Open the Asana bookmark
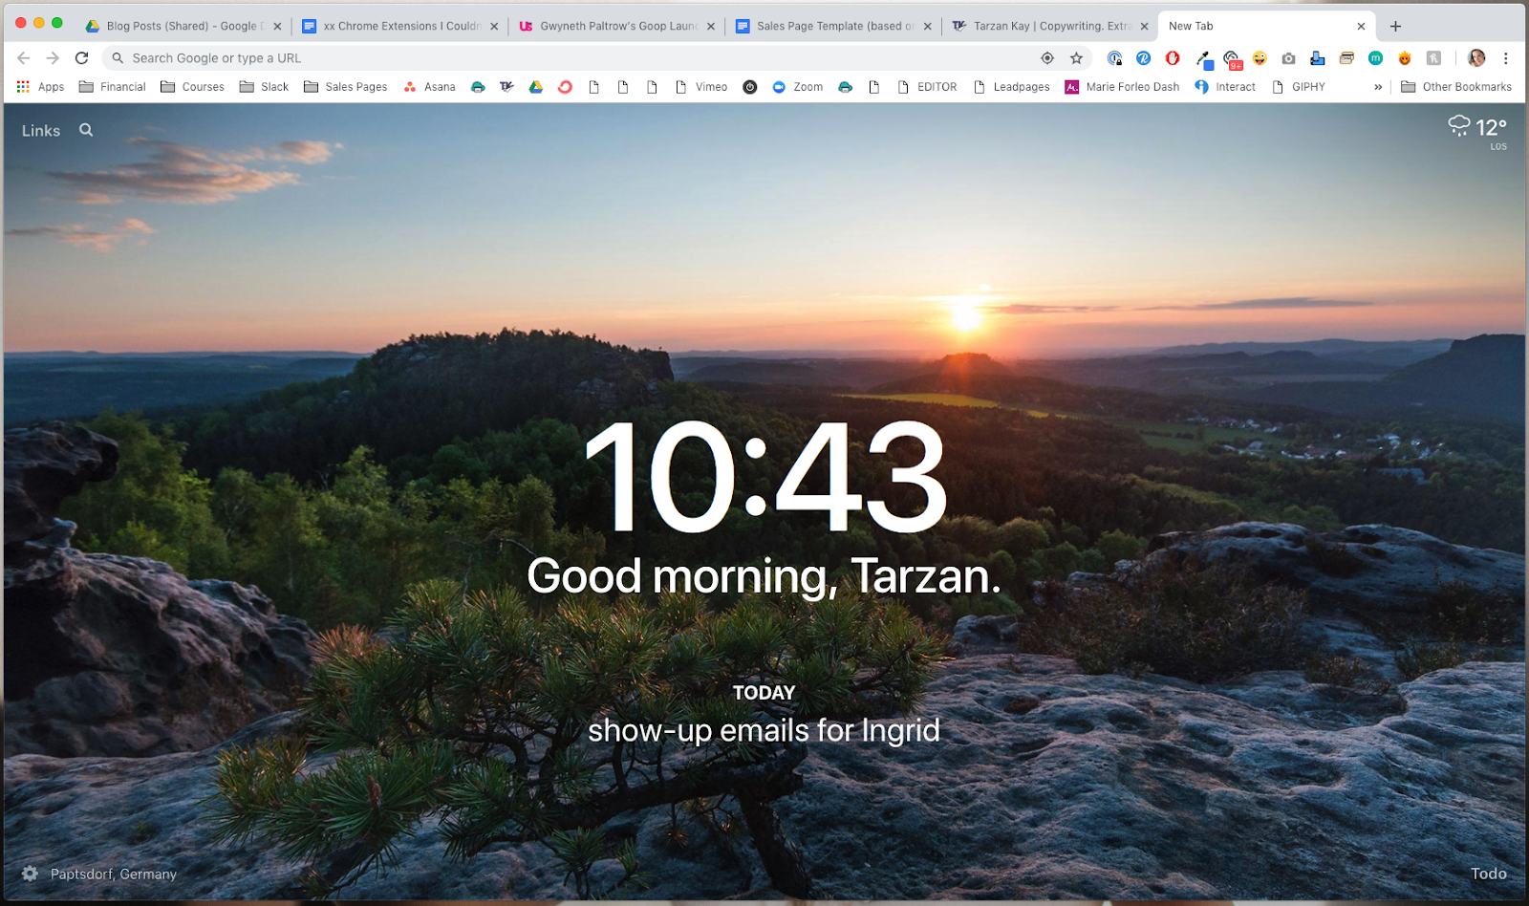 429,87
